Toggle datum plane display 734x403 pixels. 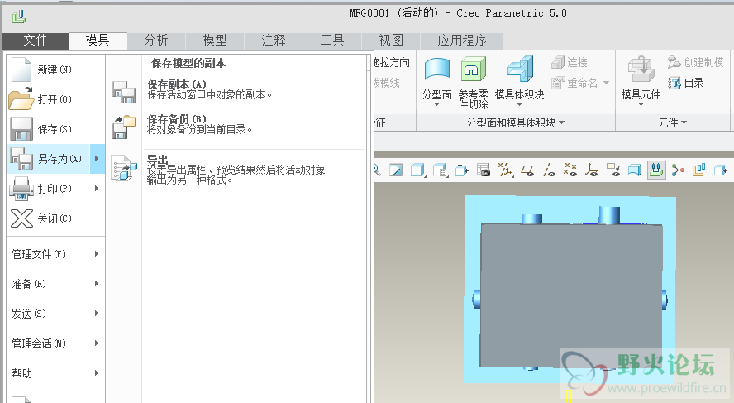click(527, 170)
